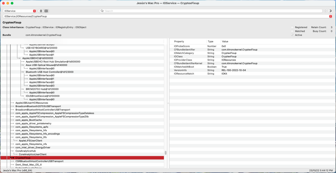
Task: Collapse the BRCM20702 Hub@1d120000 node
Action: 24,89
